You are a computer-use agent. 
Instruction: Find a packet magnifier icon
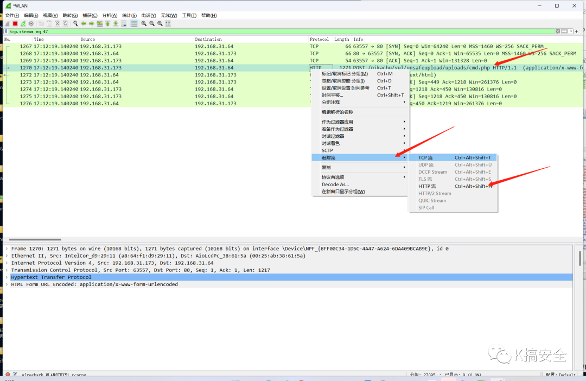tap(75, 23)
